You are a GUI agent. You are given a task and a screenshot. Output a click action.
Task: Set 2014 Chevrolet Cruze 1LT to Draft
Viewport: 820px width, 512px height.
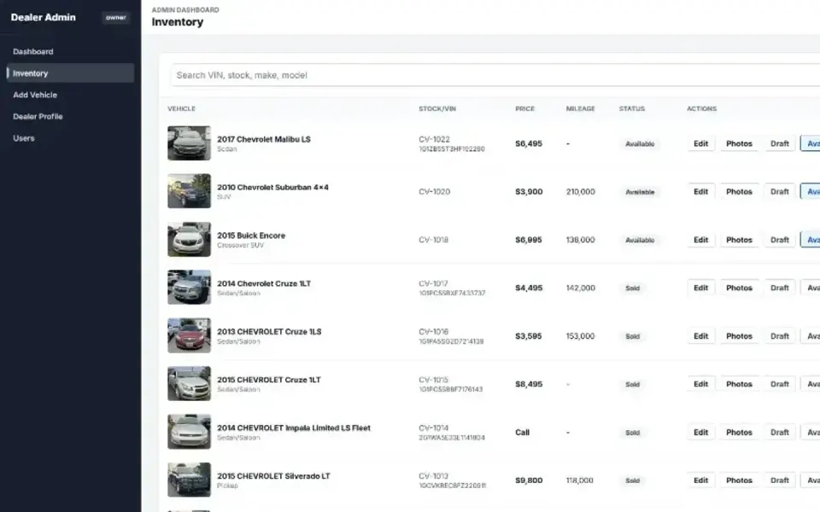779,288
